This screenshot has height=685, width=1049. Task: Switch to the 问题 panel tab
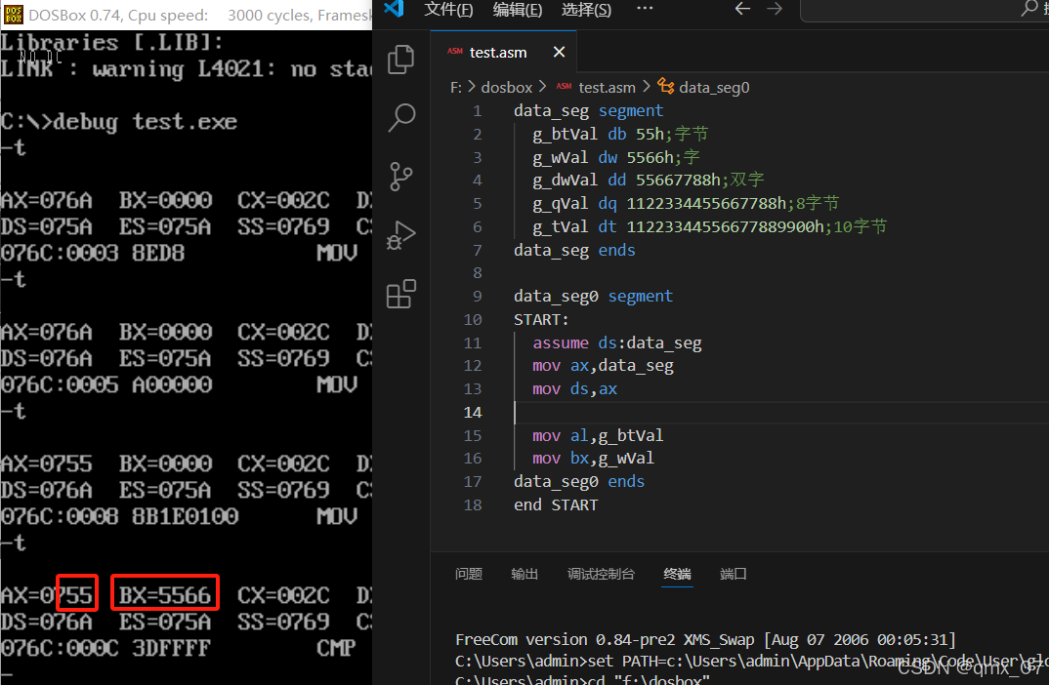click(x=468, y=574)
